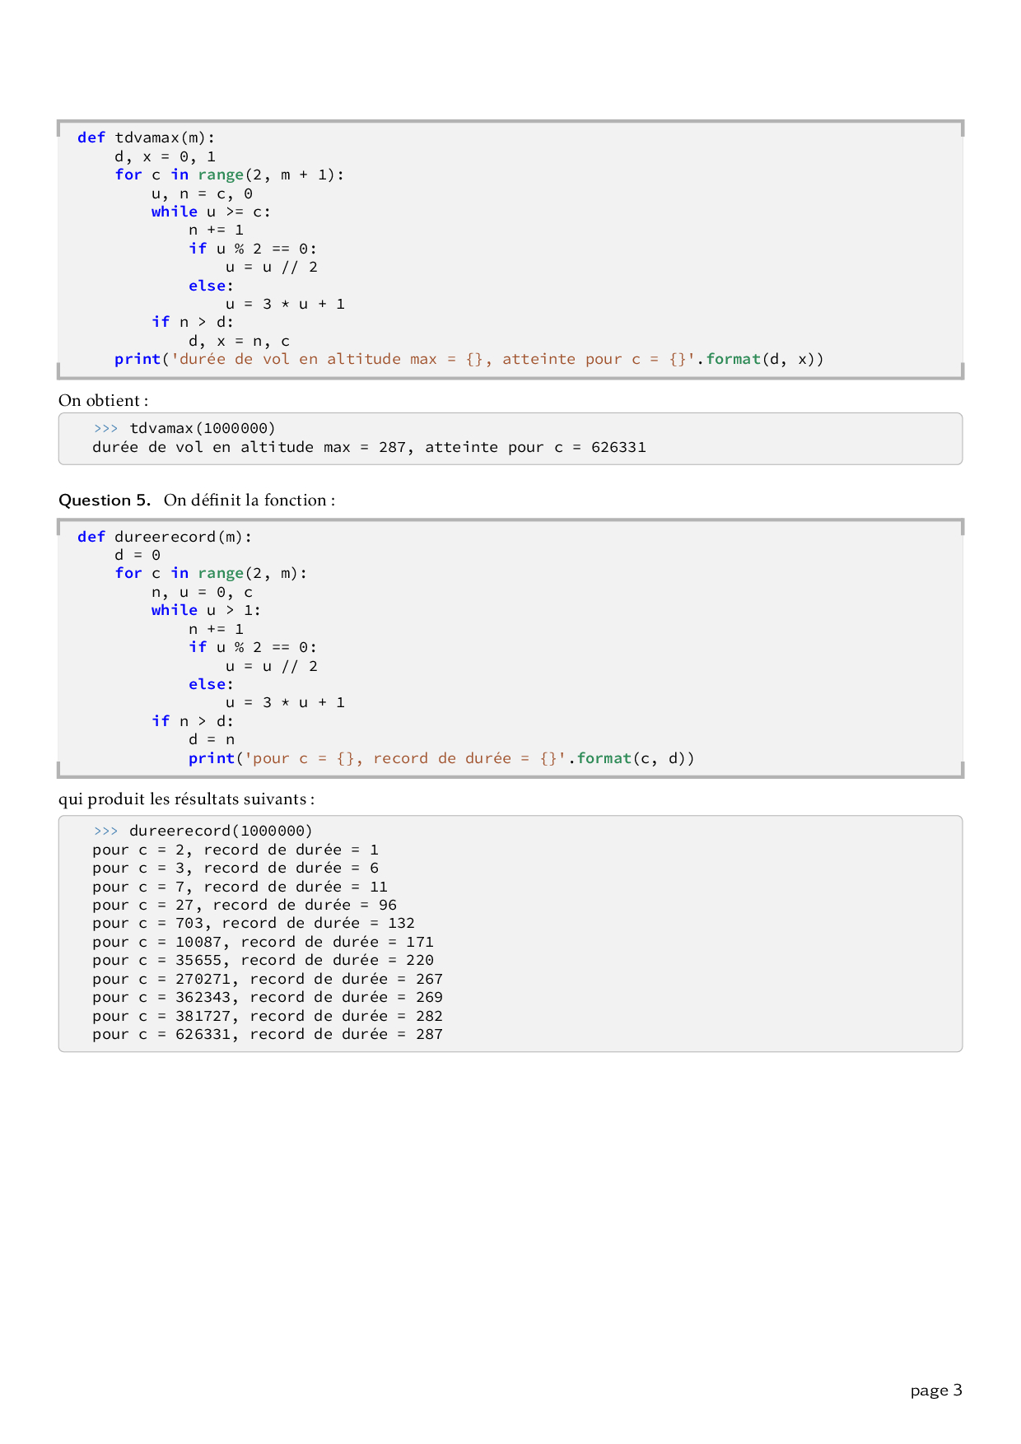The width and height of the screenshot is (1021, 1444).
Task: Click the 'd, x = n, c' assignment line
Action: [x=239, y=341]
